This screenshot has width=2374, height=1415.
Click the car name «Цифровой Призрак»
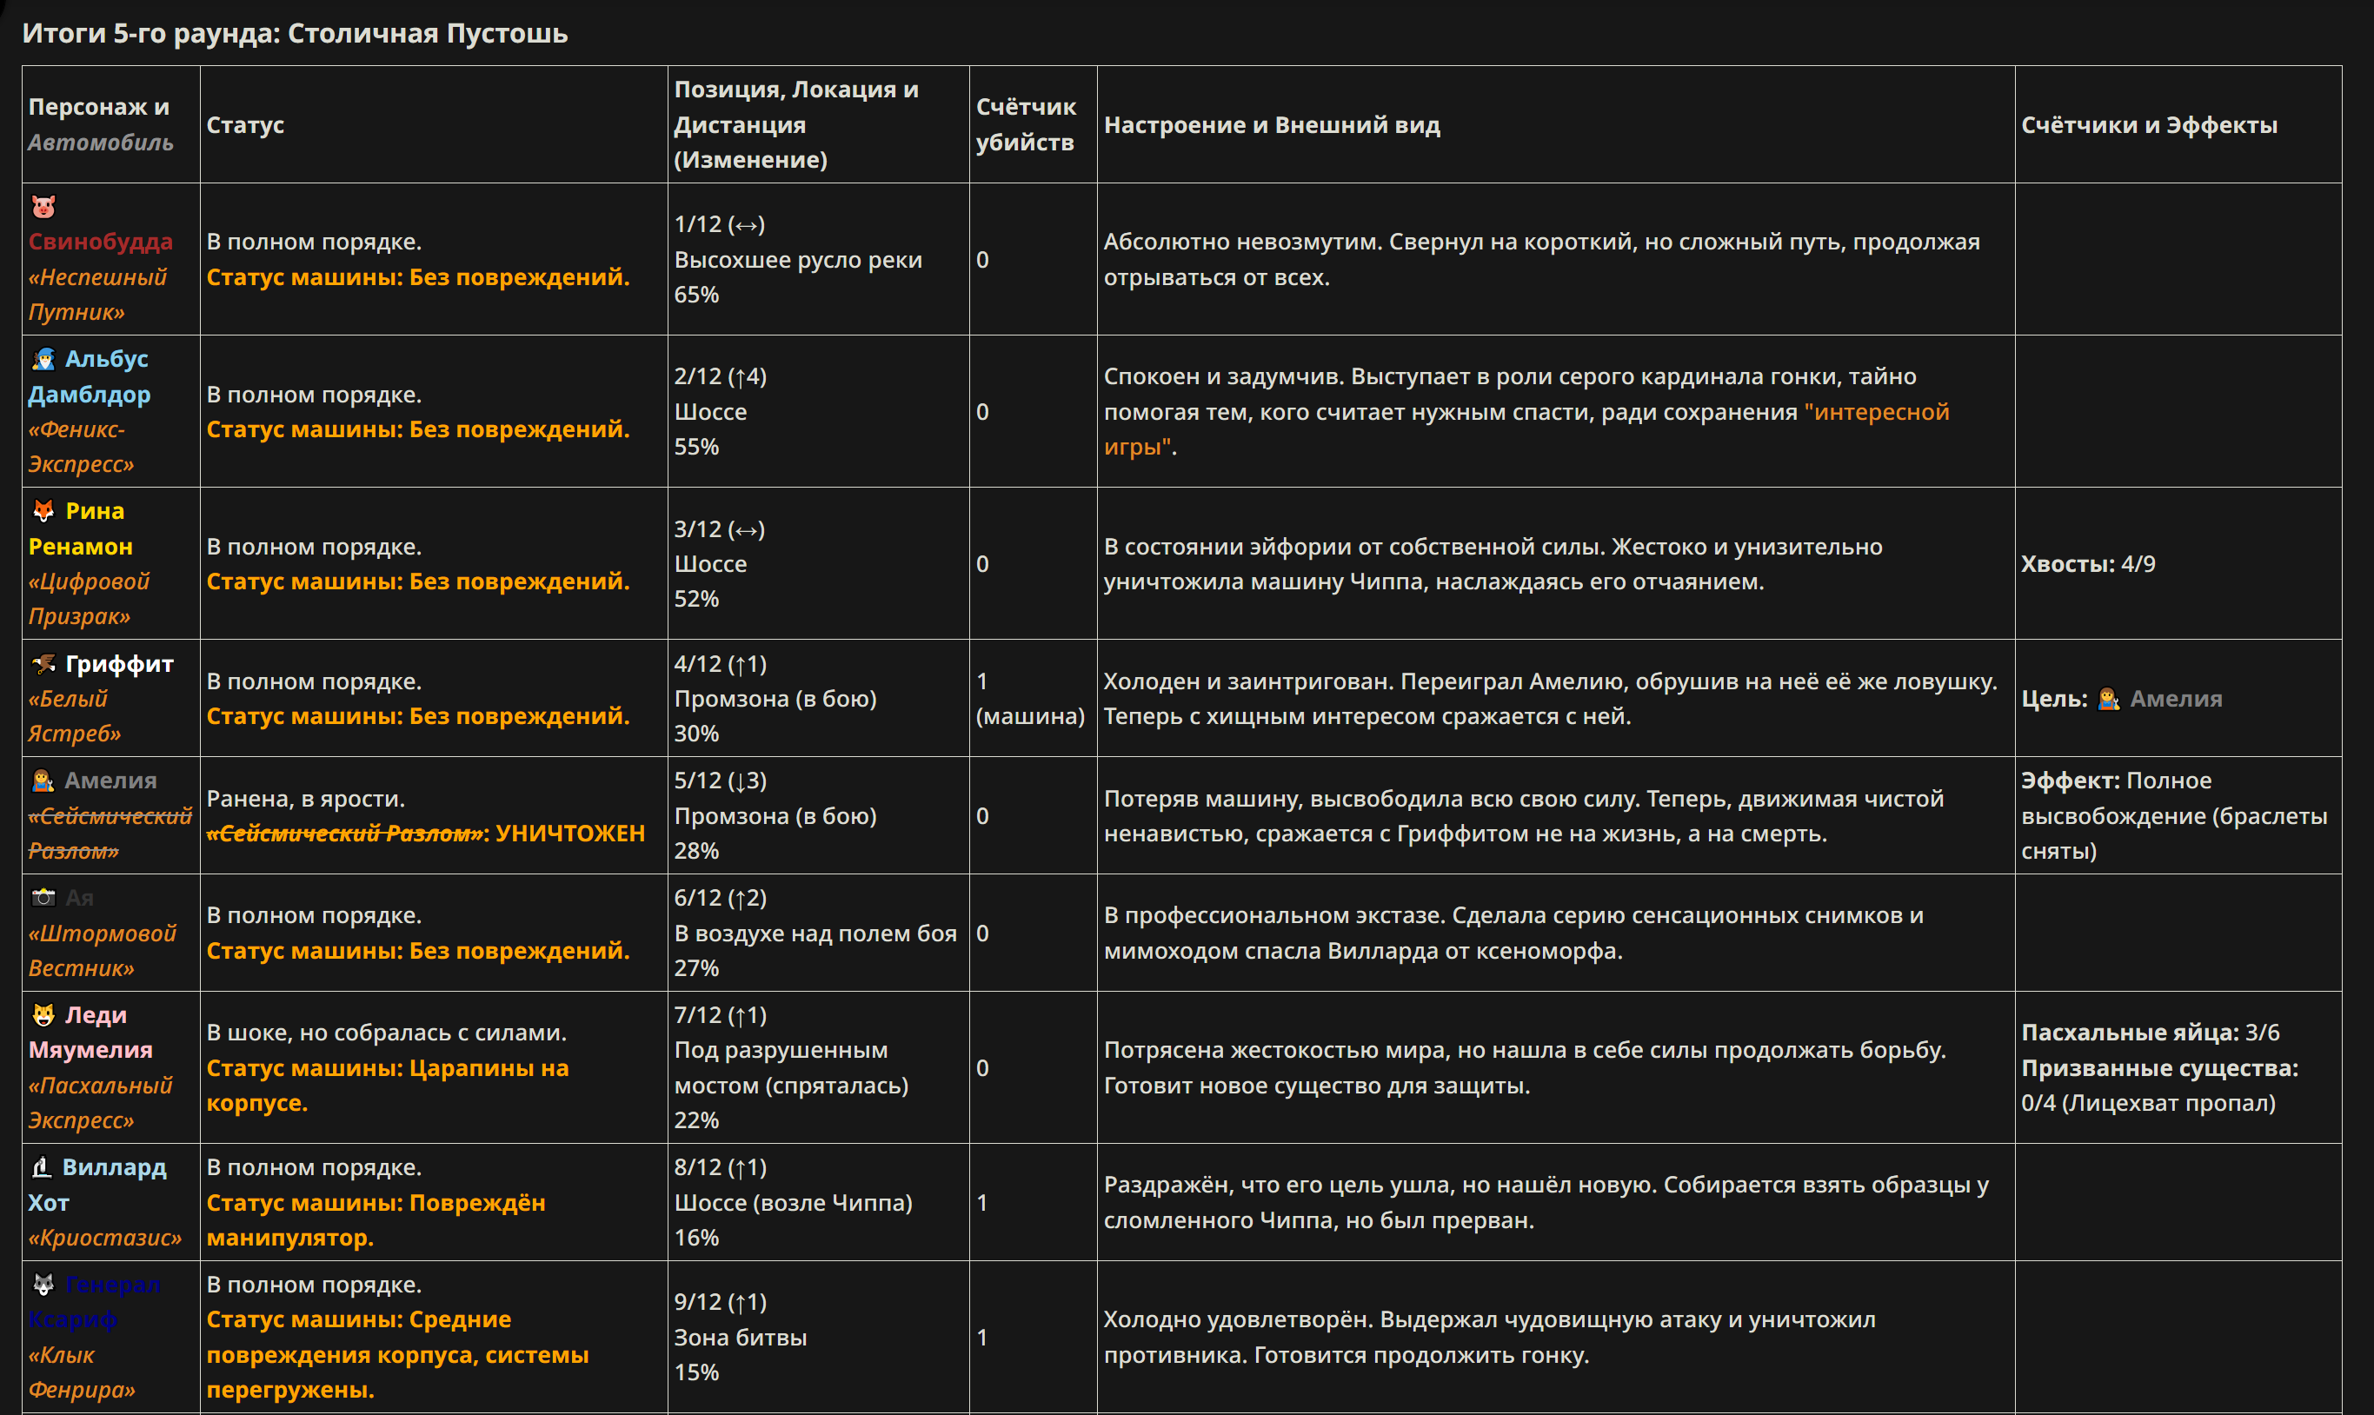tap(90, 598)
